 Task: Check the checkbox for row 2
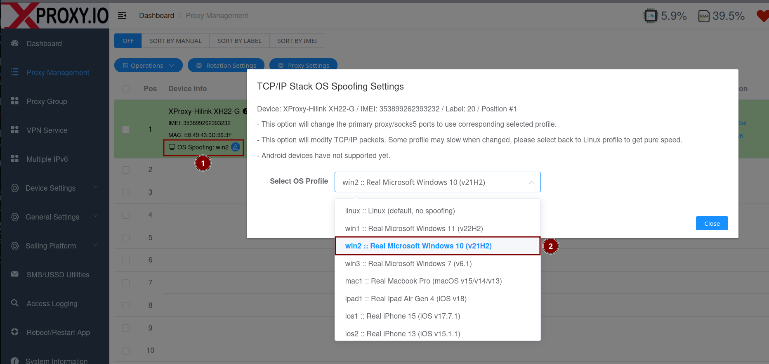pyautogui.click(x=126, y=170)
